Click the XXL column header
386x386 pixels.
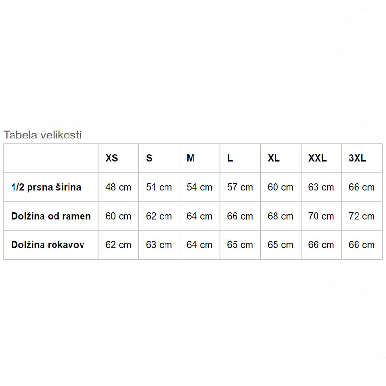coord(317,158)
